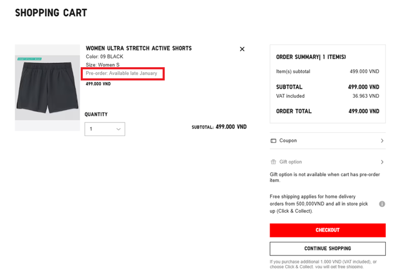Select the Gift option label text
Viewport: 402px width, 271px height.
[x=291, y=162]
